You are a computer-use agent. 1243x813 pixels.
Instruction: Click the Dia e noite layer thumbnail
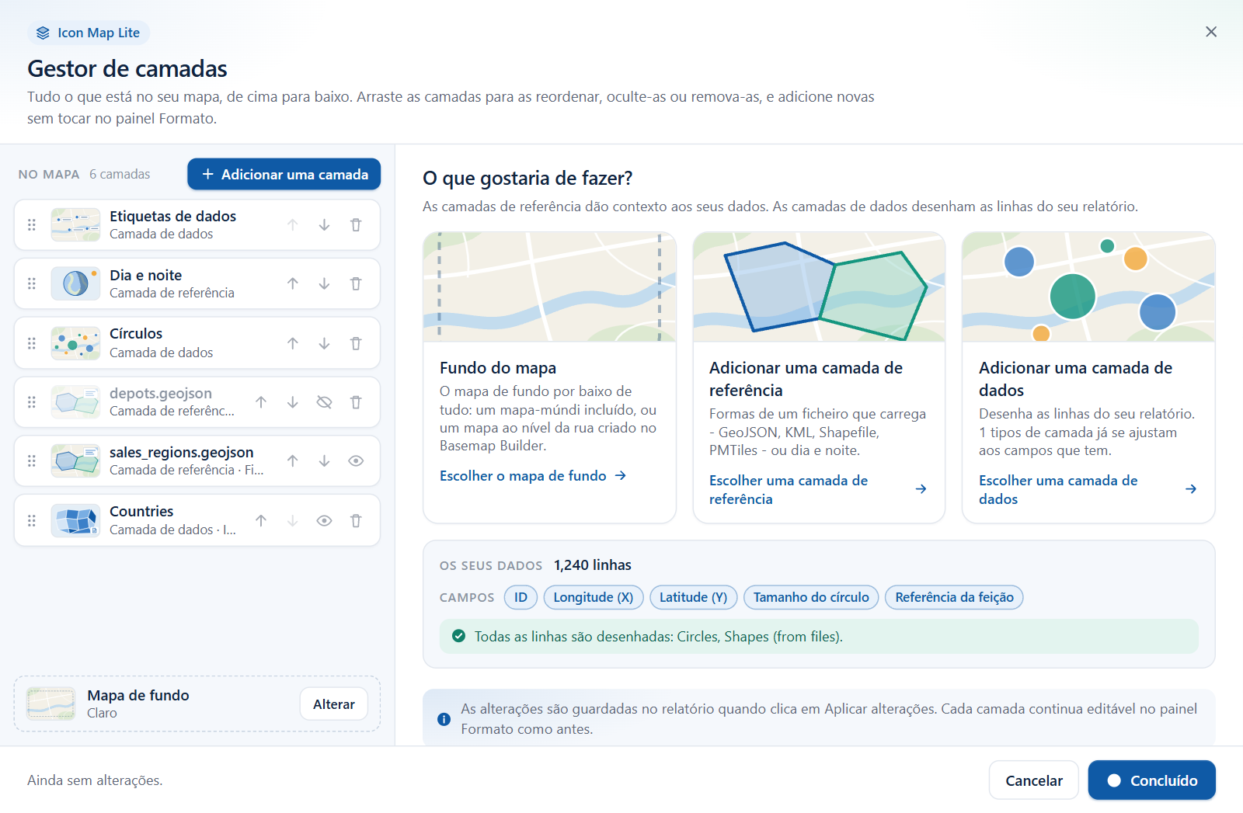[75, 284]
